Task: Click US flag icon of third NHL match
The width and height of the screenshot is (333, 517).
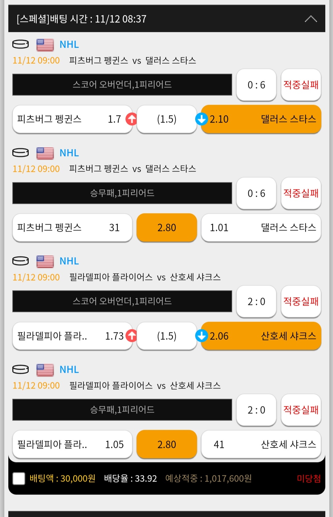Action: pos(45,261)
